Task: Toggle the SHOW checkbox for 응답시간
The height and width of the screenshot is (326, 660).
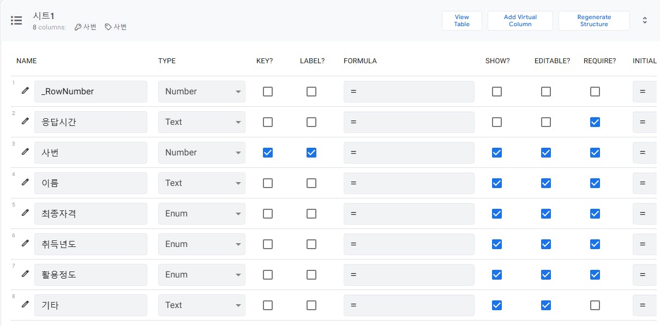Action: pyautogui.click(x=497, y=122)
